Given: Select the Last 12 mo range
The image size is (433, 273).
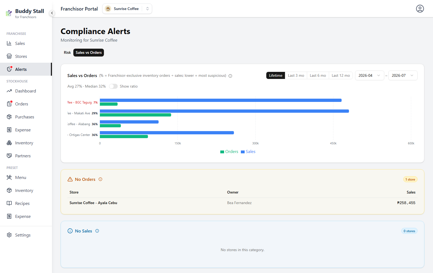Looking at the screenshot, I should coord(341,75).
